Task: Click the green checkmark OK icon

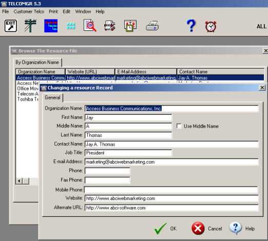Action: pyautogui.click(x=160, y=229)
